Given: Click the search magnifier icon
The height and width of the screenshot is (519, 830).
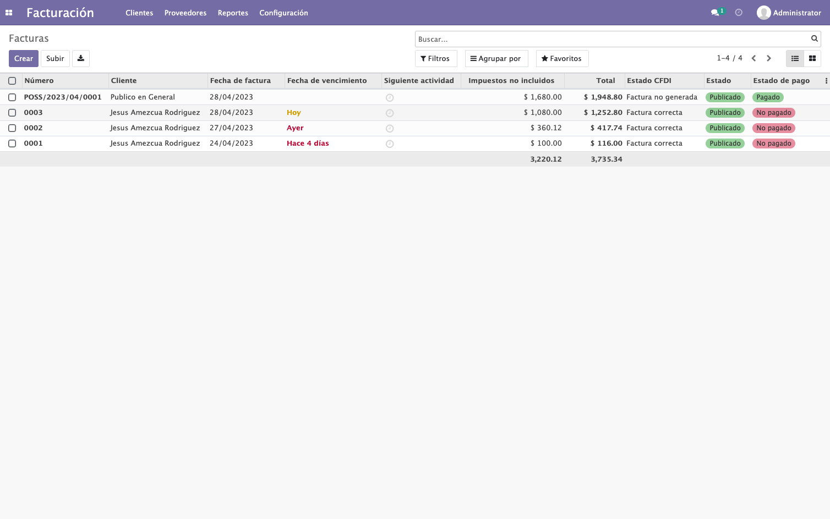Looking at the screenshot, I should pos(814,38).
